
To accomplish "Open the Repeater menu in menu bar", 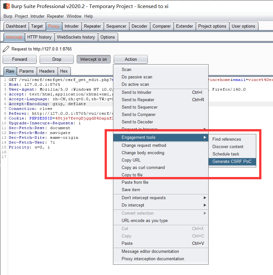I will 55,16.
